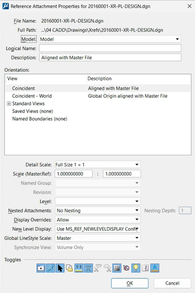This screenshot has width=195, height=293.
Task: Click the Ignore when live nesting icon
Action: (126, 268)
